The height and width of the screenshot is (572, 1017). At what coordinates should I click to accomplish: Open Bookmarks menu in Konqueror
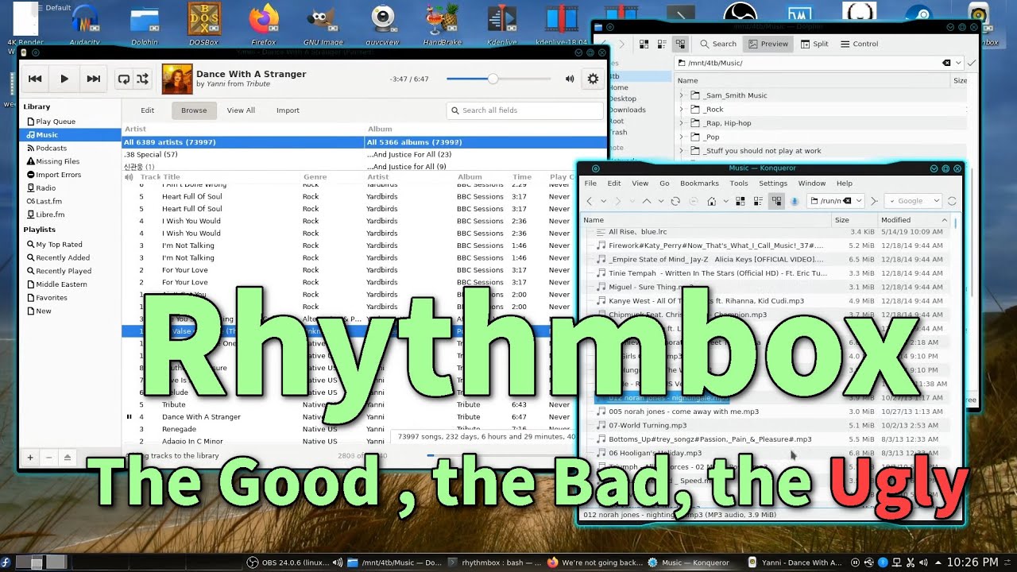point(699,184)
